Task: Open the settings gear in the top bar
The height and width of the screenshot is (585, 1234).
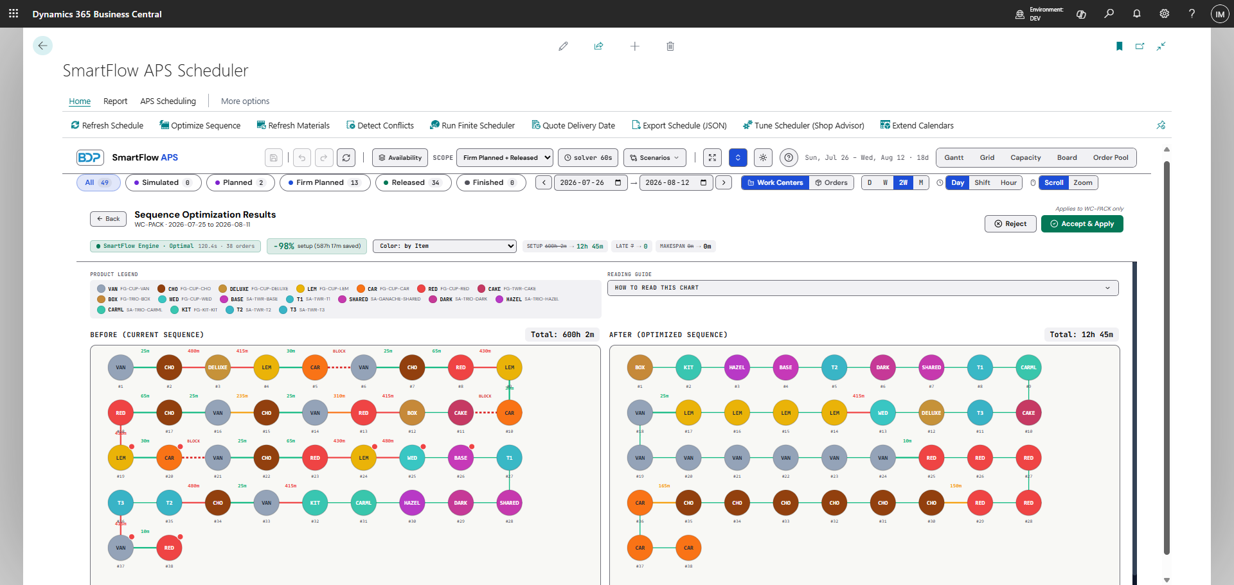Action: 1165,13
